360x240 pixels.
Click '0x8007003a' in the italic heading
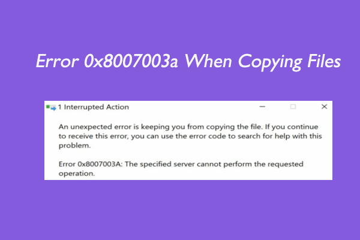[x=131, y=62]
